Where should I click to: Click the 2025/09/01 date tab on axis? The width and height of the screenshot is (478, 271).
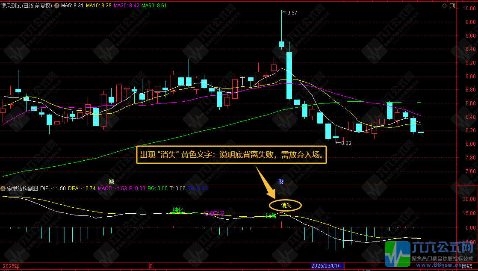tap(328, 266)
